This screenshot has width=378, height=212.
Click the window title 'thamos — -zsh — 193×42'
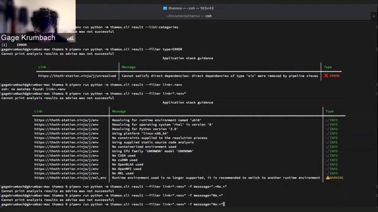[x=191, y=8]
